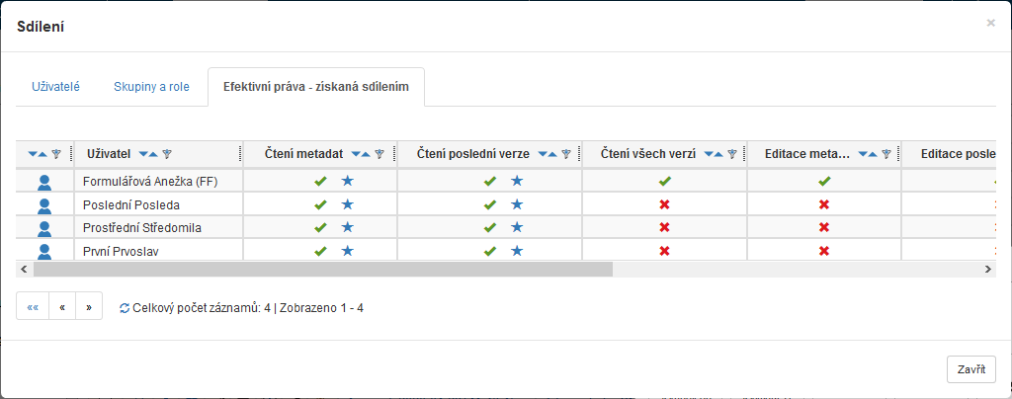Screen dimensions: 1012x399
Task: Click the red cross for Prostřední Středomila's Čtení všech verzí
Action: (x=665, y=227)
